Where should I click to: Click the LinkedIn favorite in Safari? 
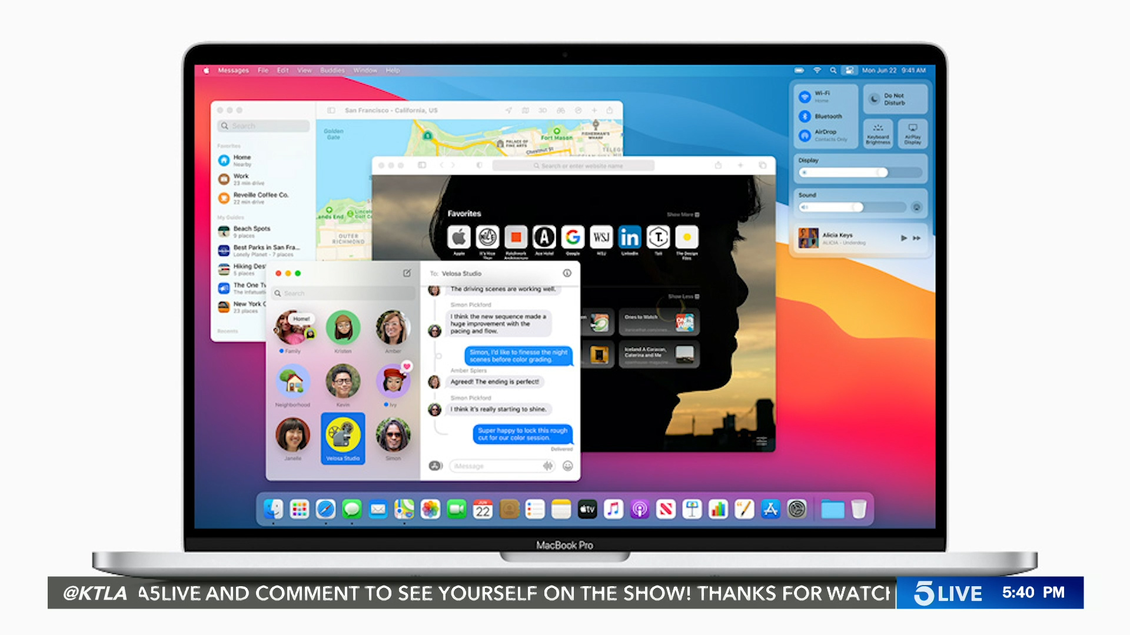629,238
